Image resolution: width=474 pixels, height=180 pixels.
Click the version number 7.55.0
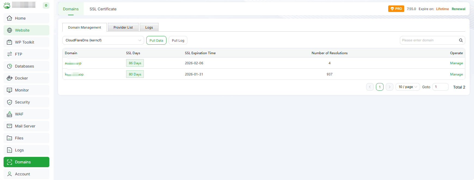(411, 9)
